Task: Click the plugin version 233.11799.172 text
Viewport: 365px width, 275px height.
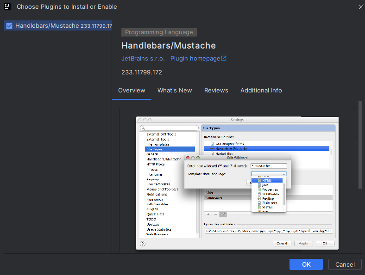Action: (142, 72)
